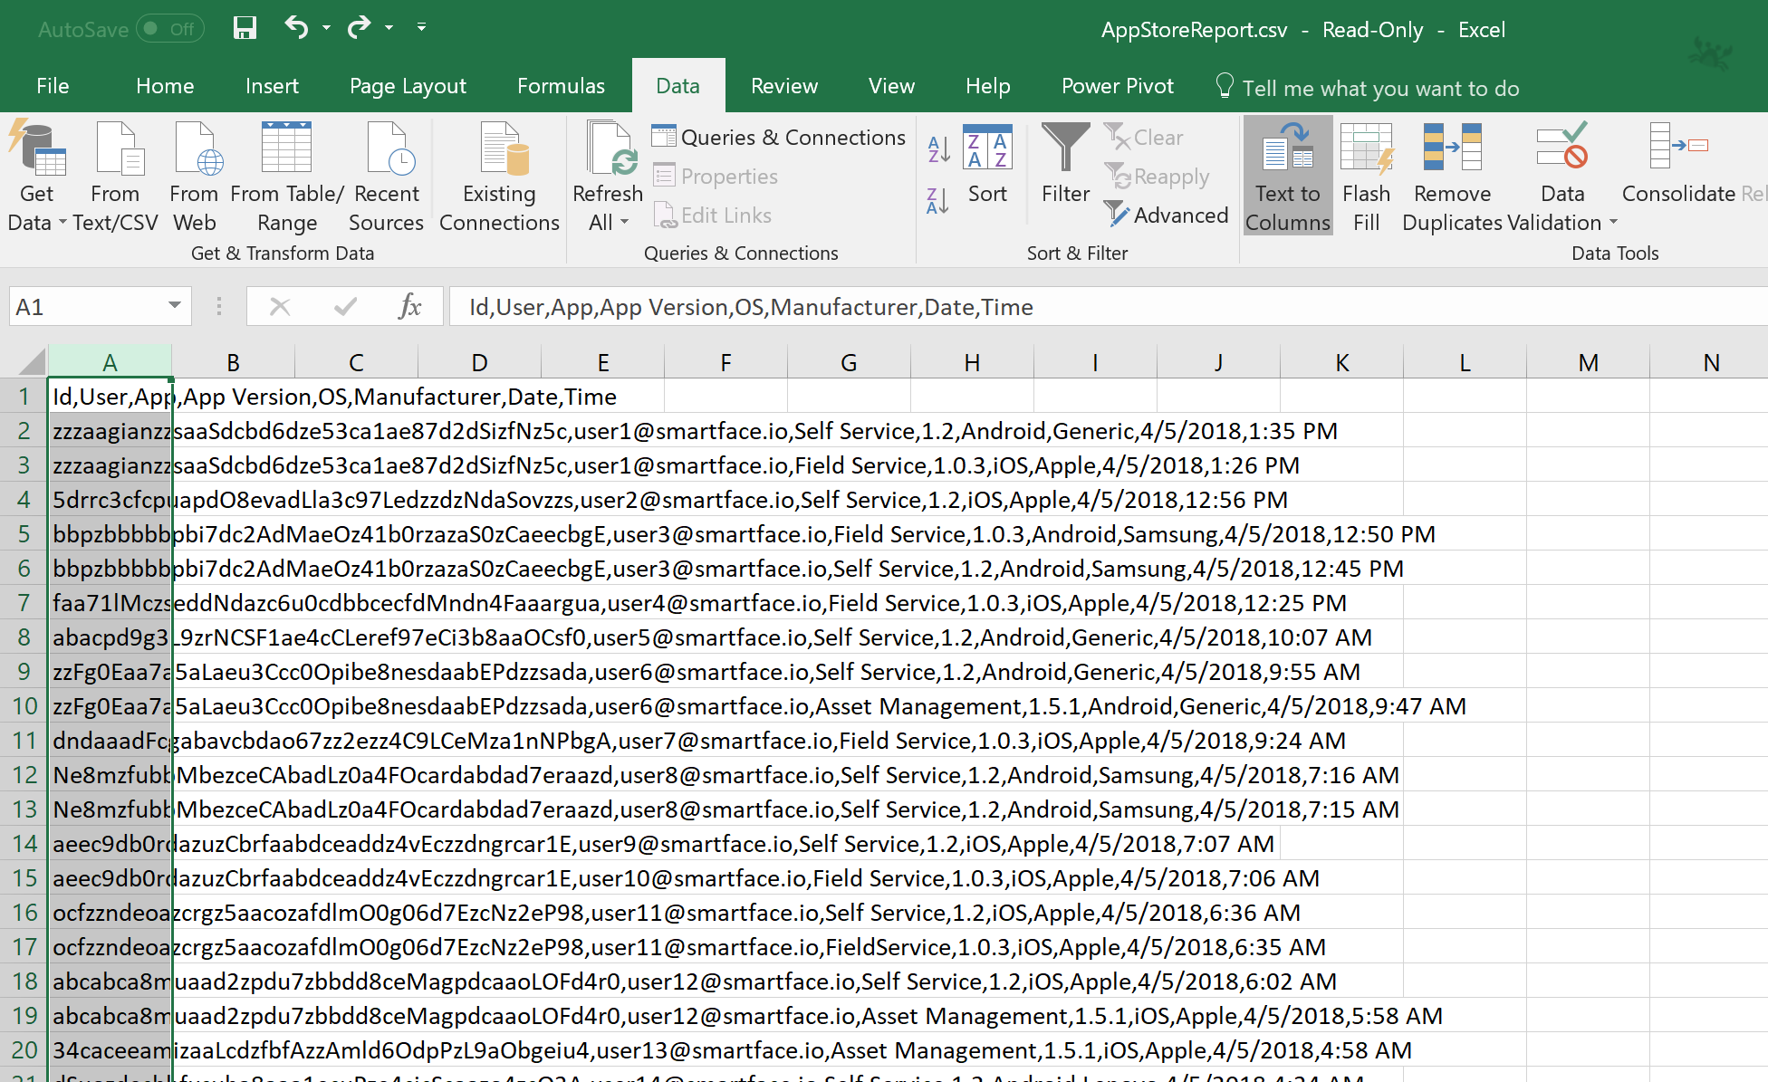Click the Save icon in the quick access toolbar
This screenshot has height=1082, width=1768.
245,28
